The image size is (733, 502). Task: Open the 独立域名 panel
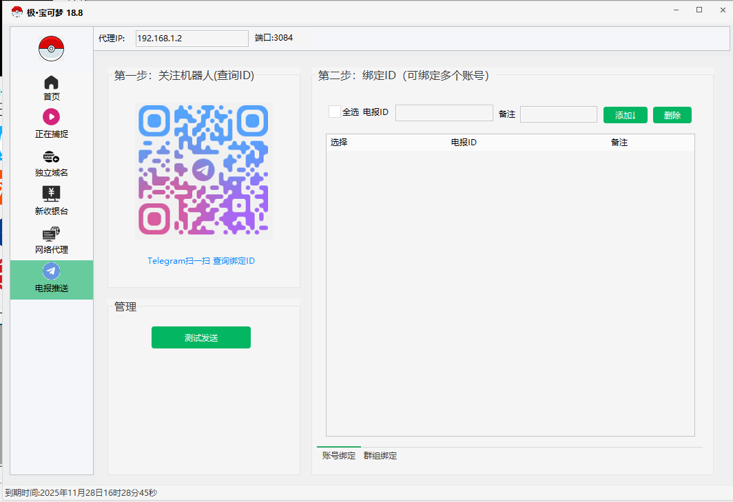pyautogui.click(x=52, y=163)
